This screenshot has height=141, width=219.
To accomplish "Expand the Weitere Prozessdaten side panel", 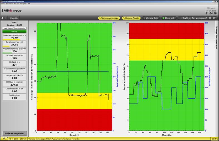I will 216,38.
